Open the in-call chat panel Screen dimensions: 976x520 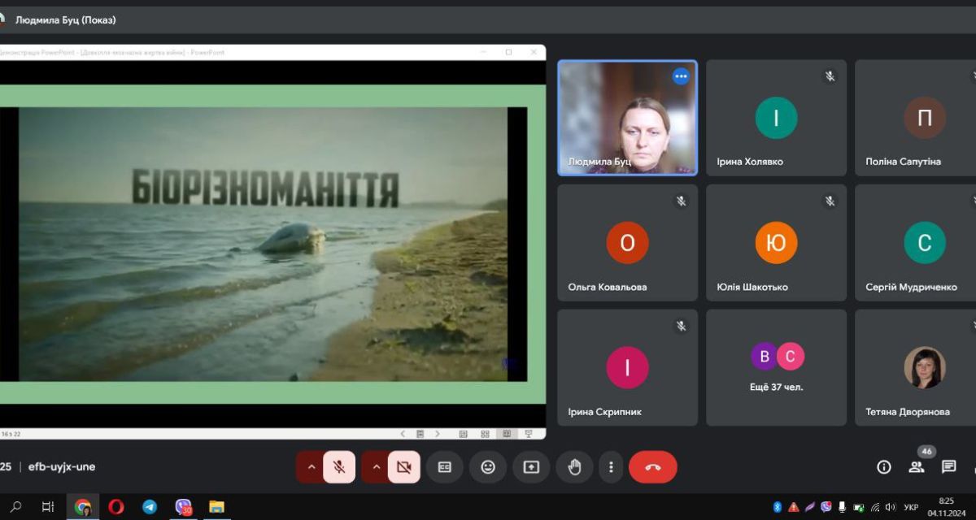[948, 466]
